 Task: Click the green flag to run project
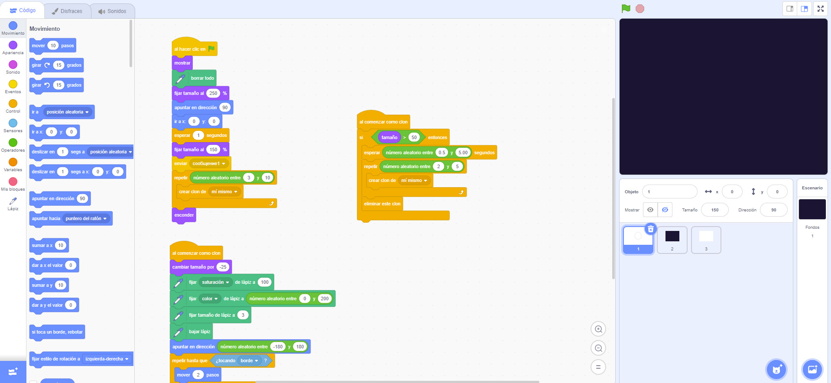pos(626,9)
